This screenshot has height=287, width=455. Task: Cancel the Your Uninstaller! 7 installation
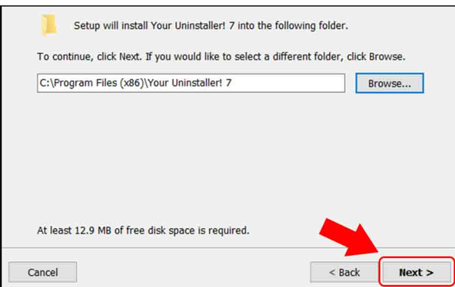coord(42,272)
